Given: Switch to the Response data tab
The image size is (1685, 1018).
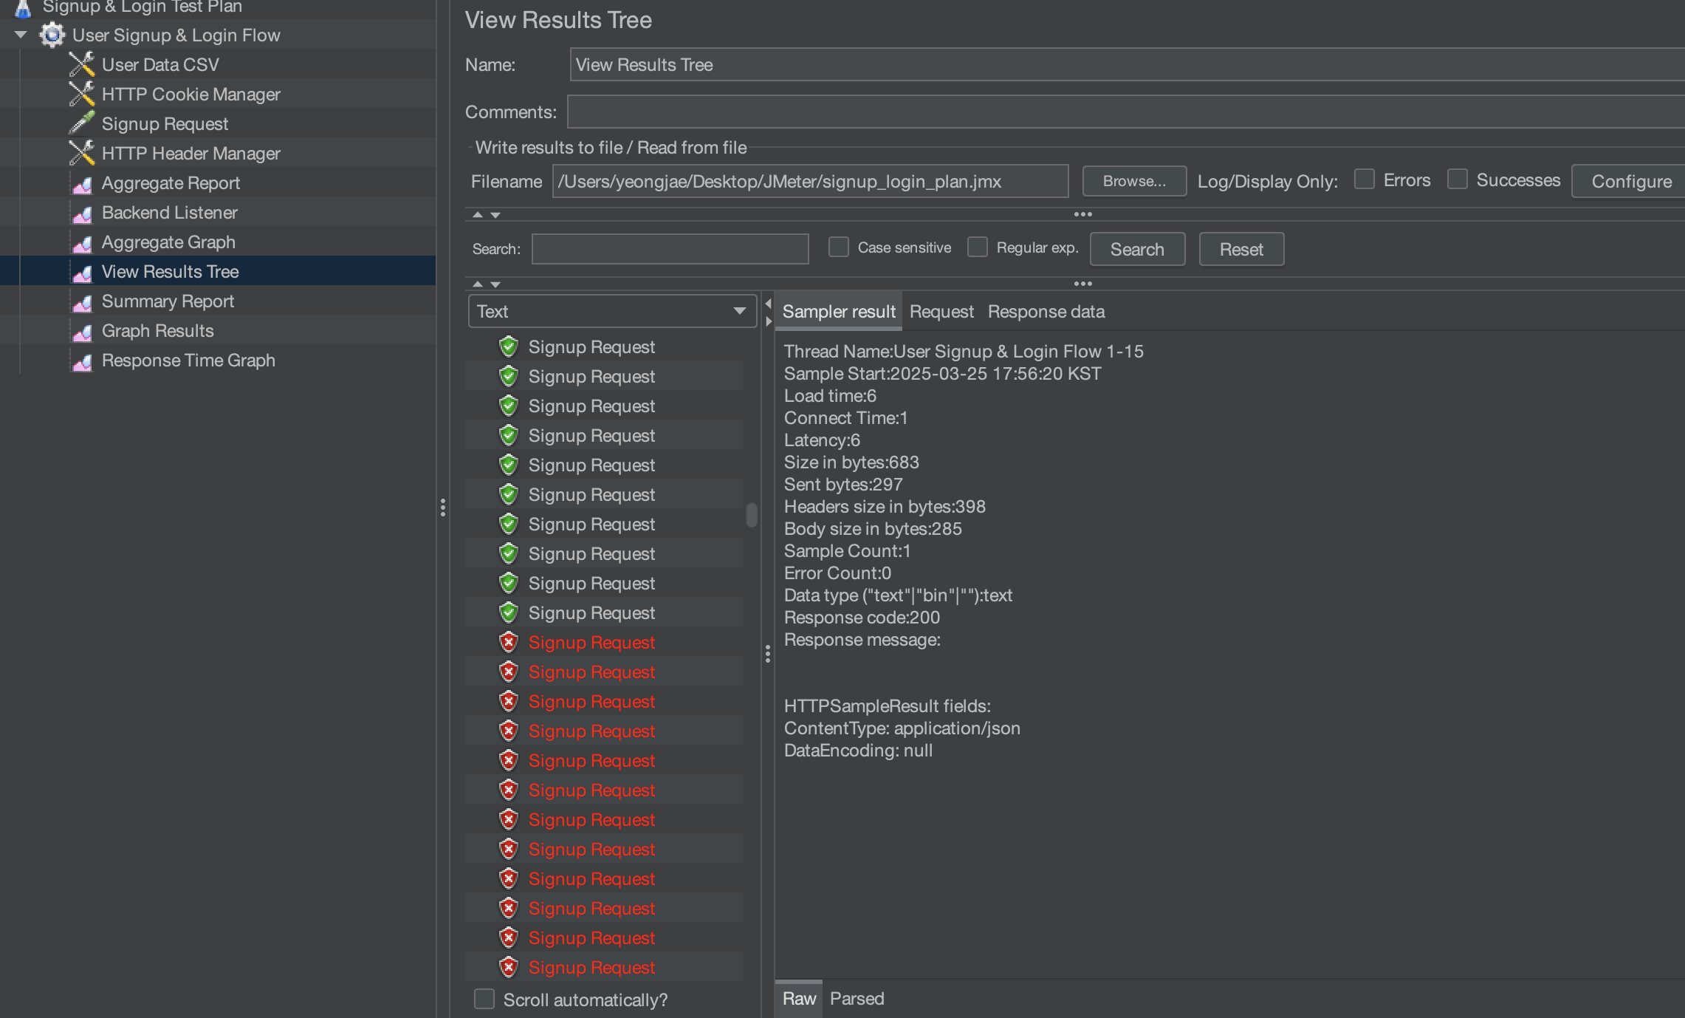Looking at the screenshot, I should point(1046,312).
